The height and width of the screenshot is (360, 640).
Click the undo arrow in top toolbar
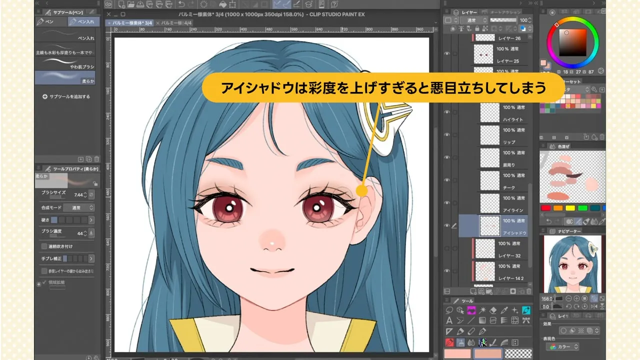(x=181, y=4)
